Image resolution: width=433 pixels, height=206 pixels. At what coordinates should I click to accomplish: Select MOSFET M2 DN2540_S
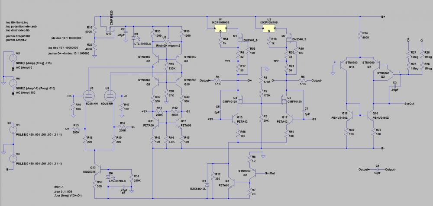(x=288, y=37)
